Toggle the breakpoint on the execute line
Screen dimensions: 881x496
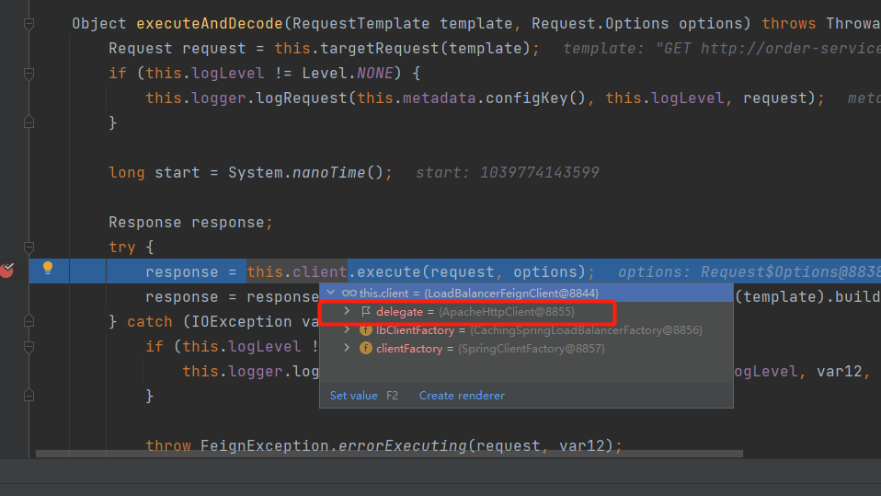(x=7, y=270)
